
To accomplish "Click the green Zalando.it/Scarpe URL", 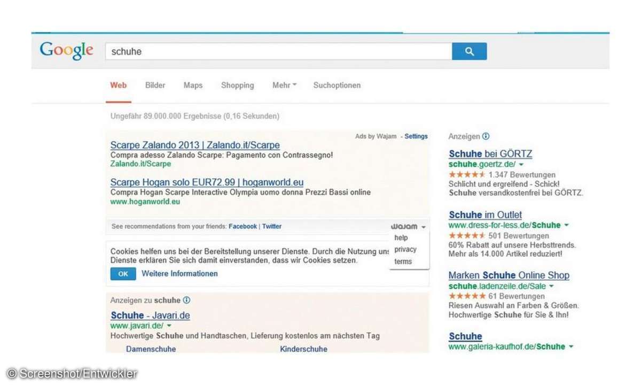I will pos(140,164).
